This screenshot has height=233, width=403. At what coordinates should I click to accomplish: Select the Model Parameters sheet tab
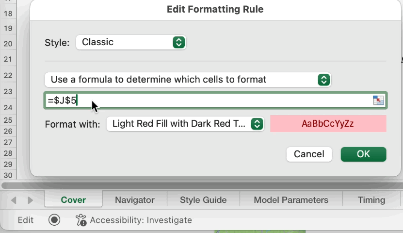[291, 200]
